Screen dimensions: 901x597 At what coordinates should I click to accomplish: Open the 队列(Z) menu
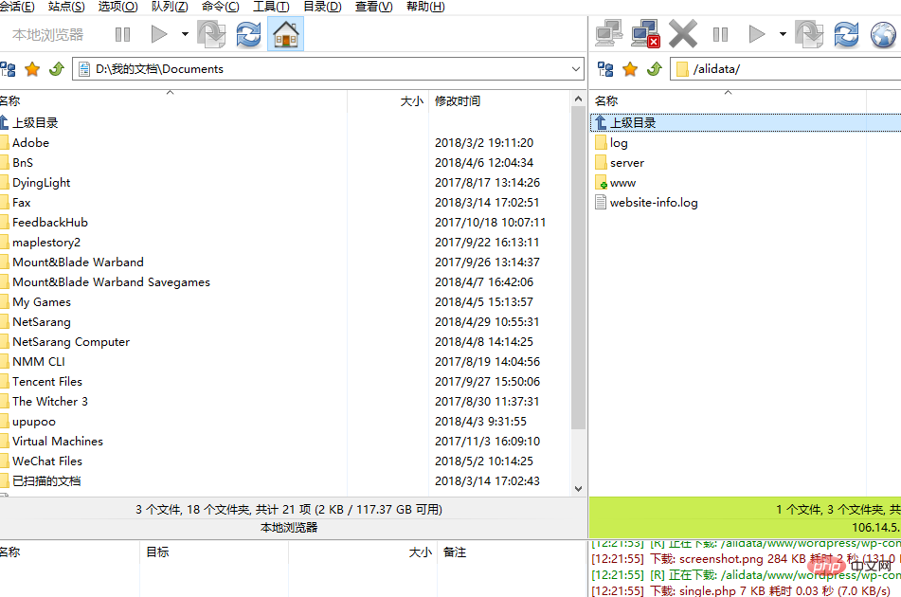pyautogui.click(x=170, y=7)
